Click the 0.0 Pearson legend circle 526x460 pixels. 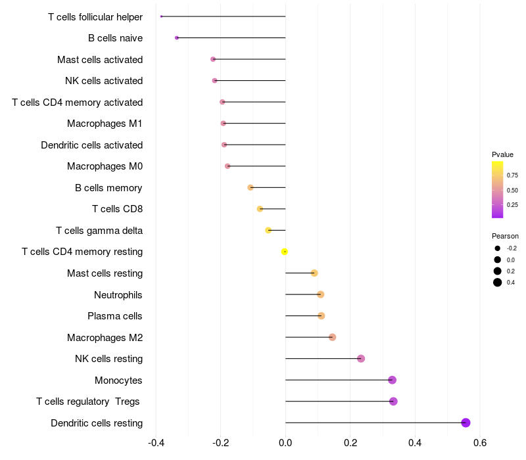pyautogui.click(x=498, y=260)
